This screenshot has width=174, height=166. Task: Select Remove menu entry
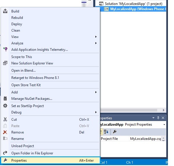(50, 132)
